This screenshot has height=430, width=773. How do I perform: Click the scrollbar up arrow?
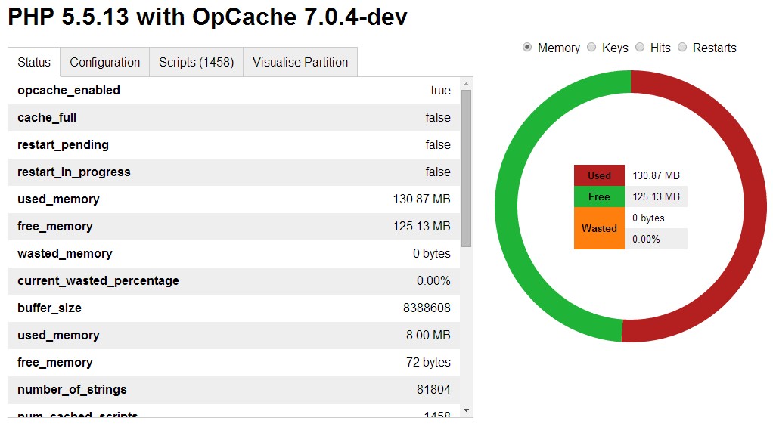click(x=467, y=84)
